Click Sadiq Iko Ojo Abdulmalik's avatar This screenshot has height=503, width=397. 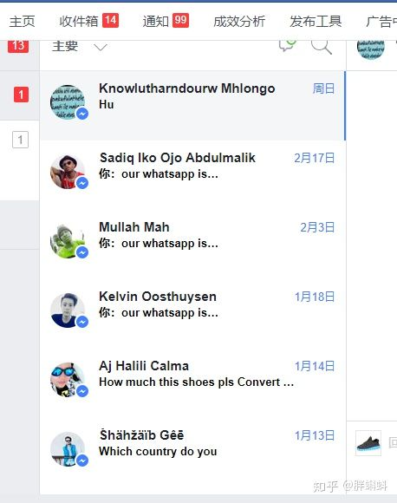(68, 172)
